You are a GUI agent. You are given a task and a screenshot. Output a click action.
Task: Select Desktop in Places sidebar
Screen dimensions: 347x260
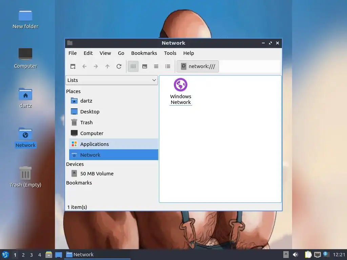click(x=114, y=112)
